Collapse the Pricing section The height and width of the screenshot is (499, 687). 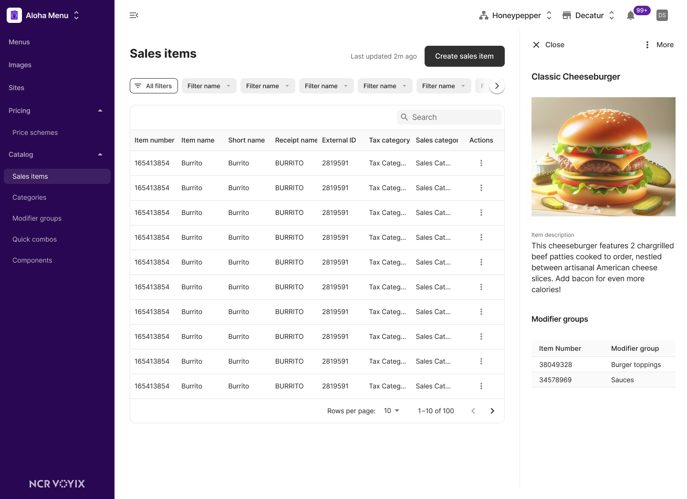point(100,111)
